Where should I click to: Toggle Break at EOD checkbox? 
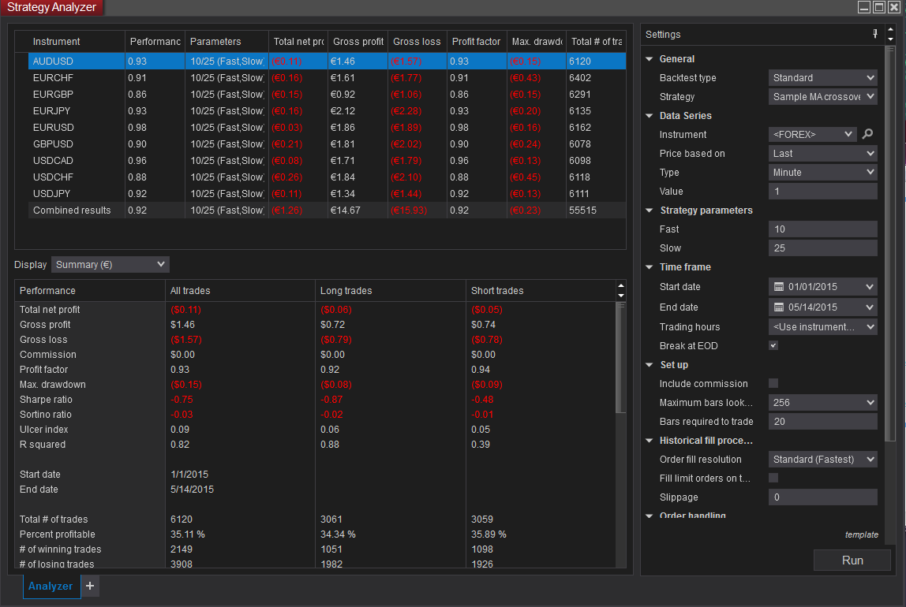(773, 345)
